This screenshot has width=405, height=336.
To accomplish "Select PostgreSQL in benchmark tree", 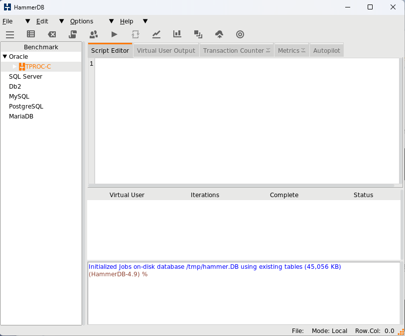I will [26, 107].
